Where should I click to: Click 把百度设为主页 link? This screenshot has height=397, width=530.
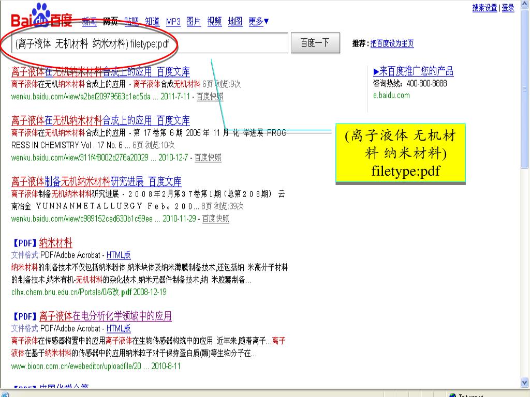(x=392, y=43)
